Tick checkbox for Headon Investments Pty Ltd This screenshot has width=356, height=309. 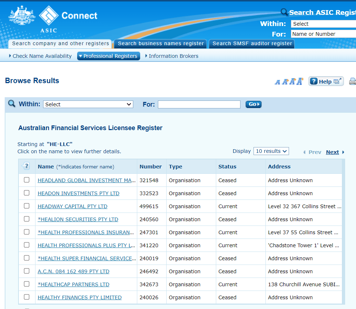click(x=26, y=193)
